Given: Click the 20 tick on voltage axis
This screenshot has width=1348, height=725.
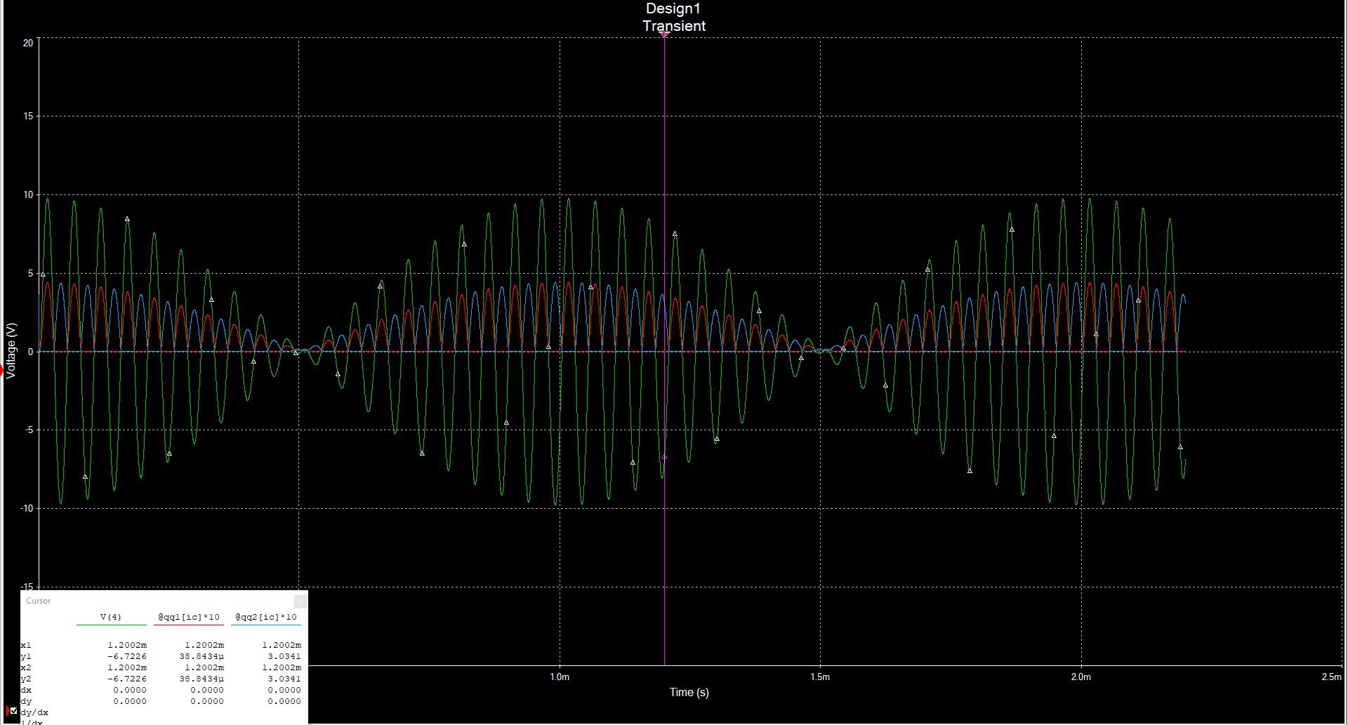Looking at the screenshot, I should coord(28,43).
